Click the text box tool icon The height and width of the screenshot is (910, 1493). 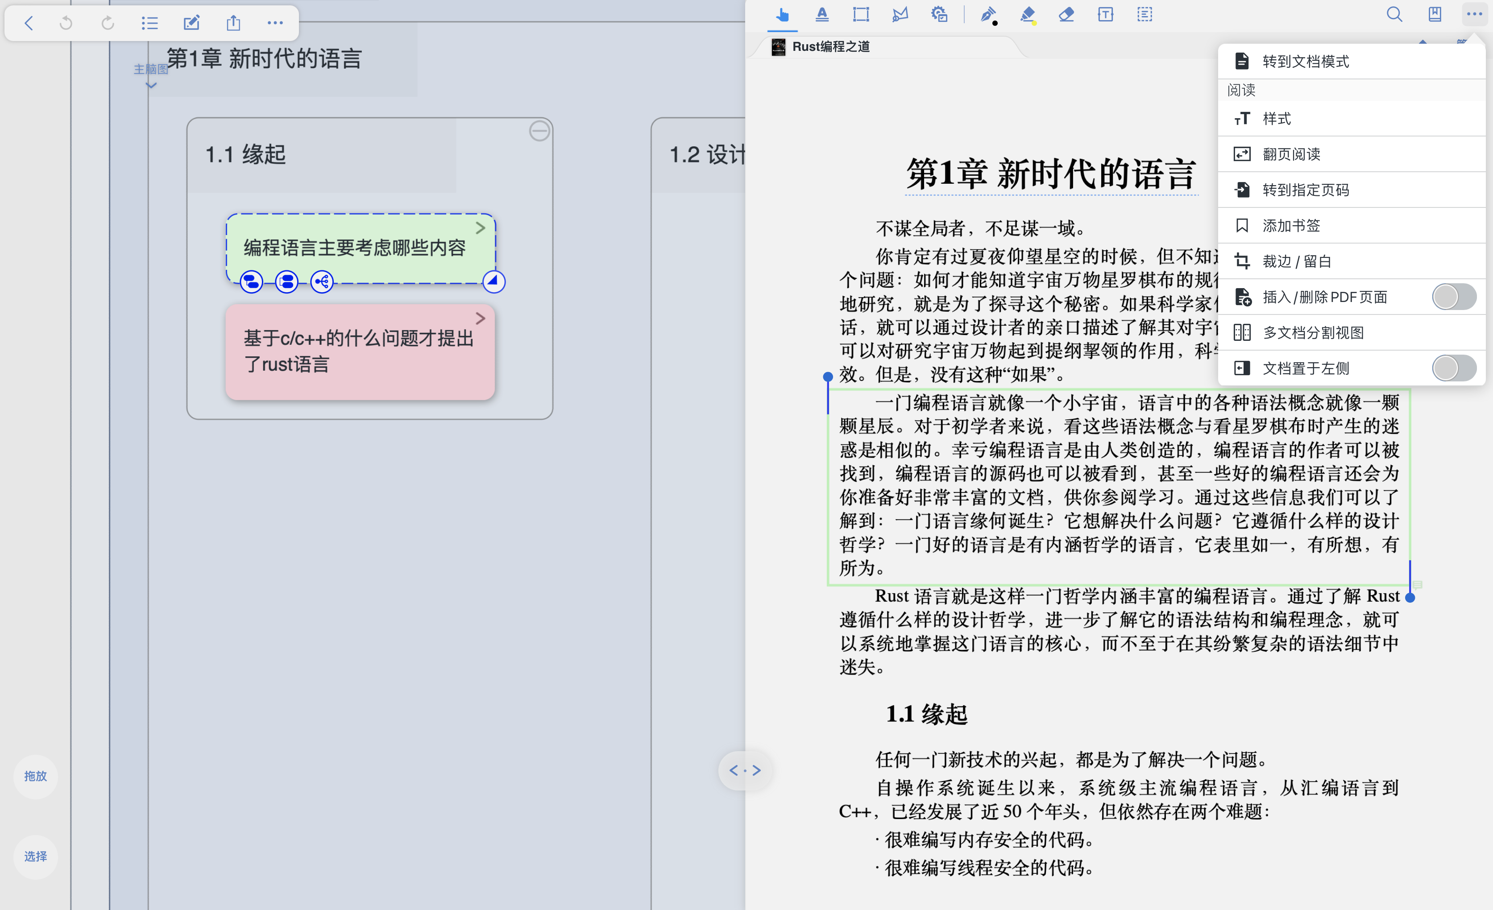coord(1105,15)
